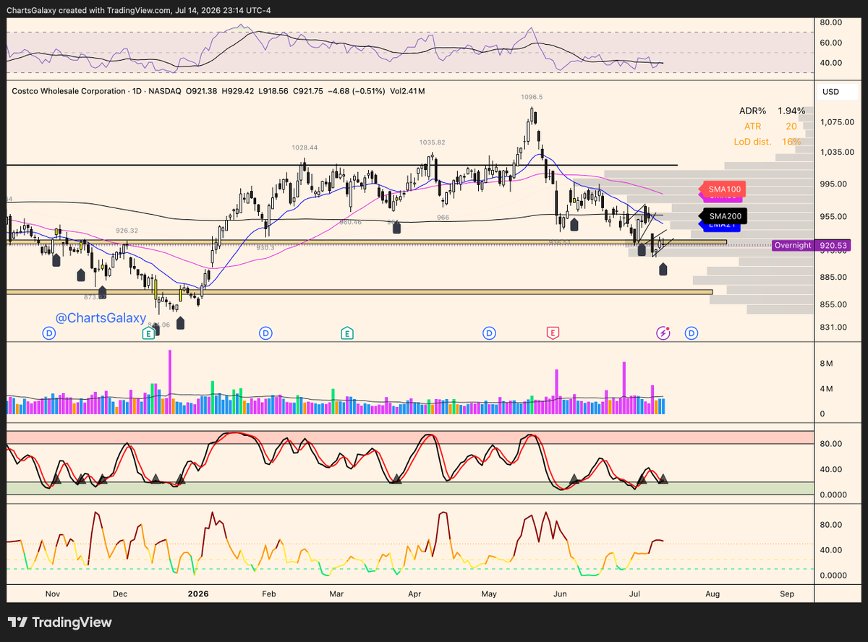
Task: Open the November dividend marker
Action: (x=49, y=333)
